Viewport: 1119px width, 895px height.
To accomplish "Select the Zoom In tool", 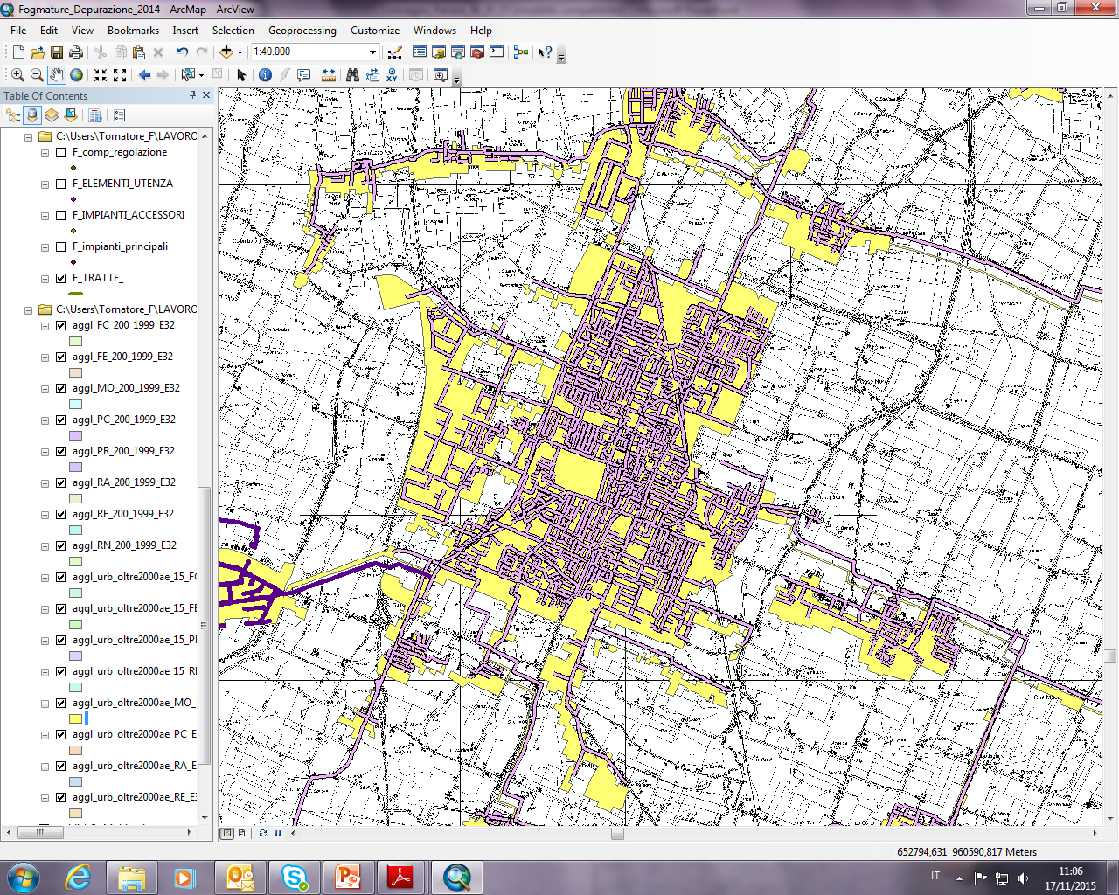I will [x=17, y=75].
